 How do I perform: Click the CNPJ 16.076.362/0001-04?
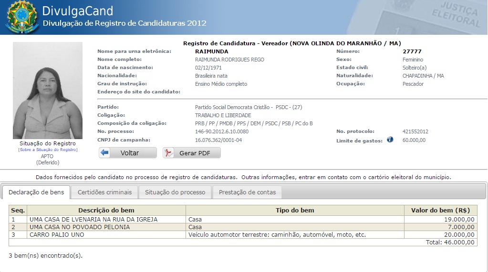coord(218,140)
